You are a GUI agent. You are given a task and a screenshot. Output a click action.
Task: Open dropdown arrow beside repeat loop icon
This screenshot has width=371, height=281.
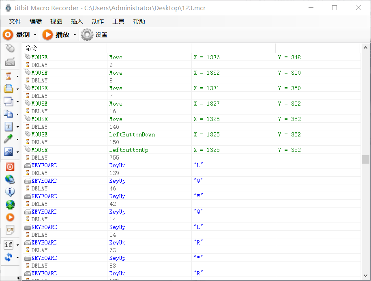click(x=18, y=257)
